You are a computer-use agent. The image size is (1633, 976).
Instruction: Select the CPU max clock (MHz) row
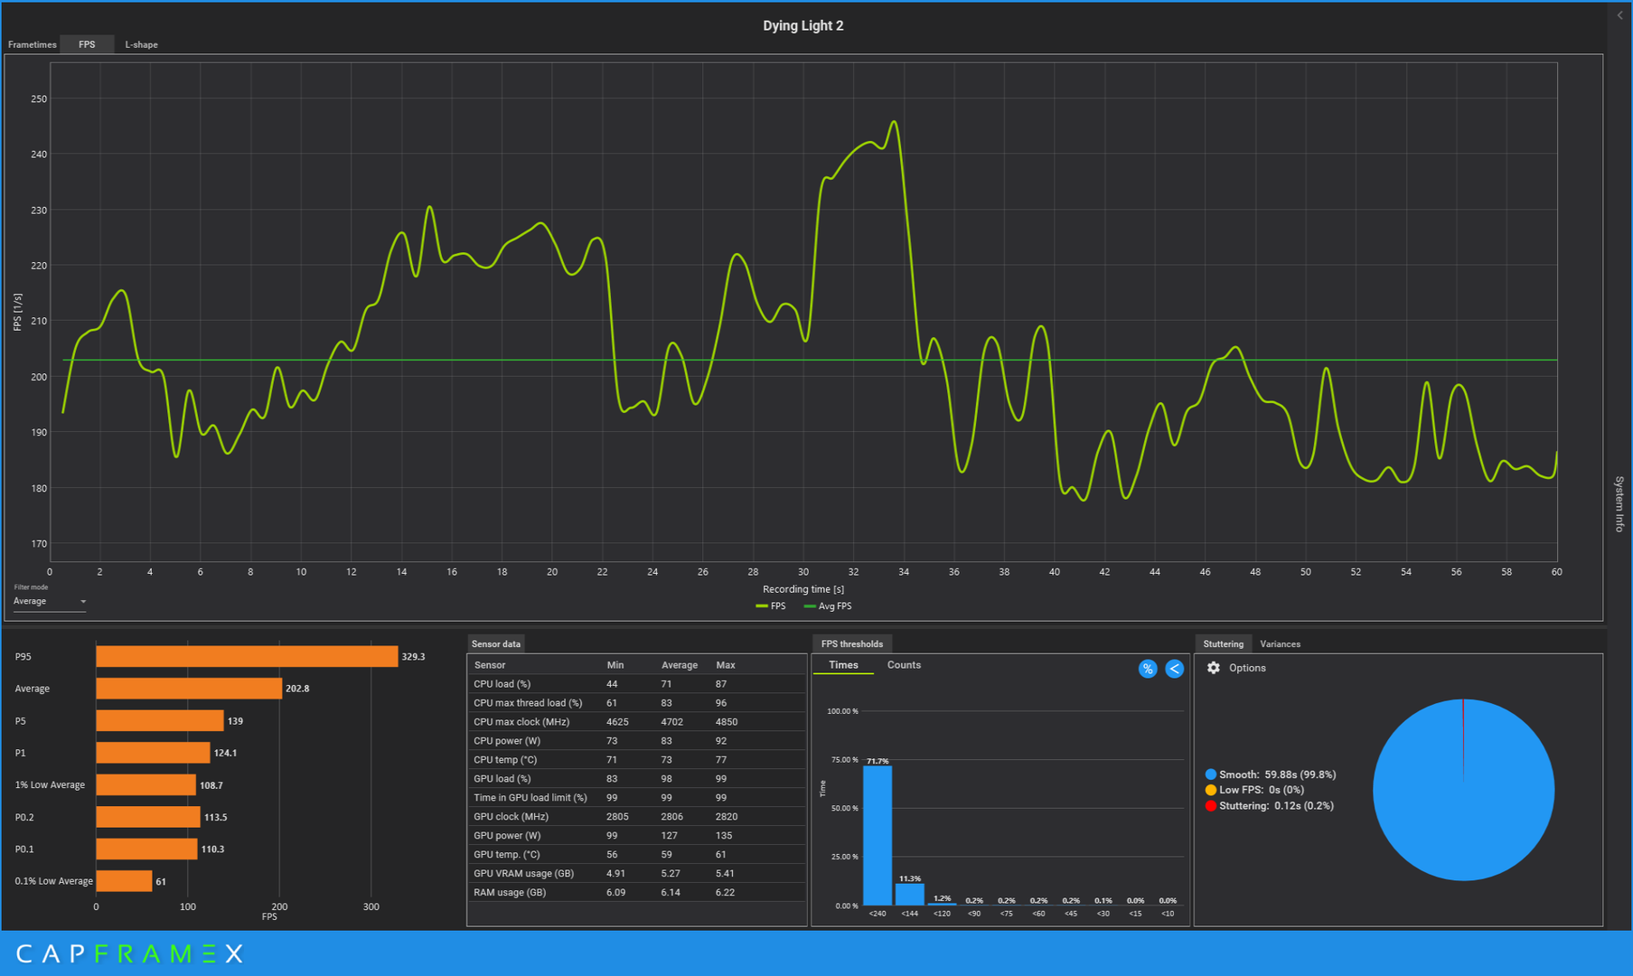(636, 722)
